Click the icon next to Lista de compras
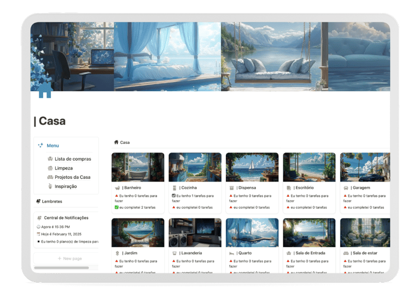This screenshot has width=420, height=299. point(50,159)
